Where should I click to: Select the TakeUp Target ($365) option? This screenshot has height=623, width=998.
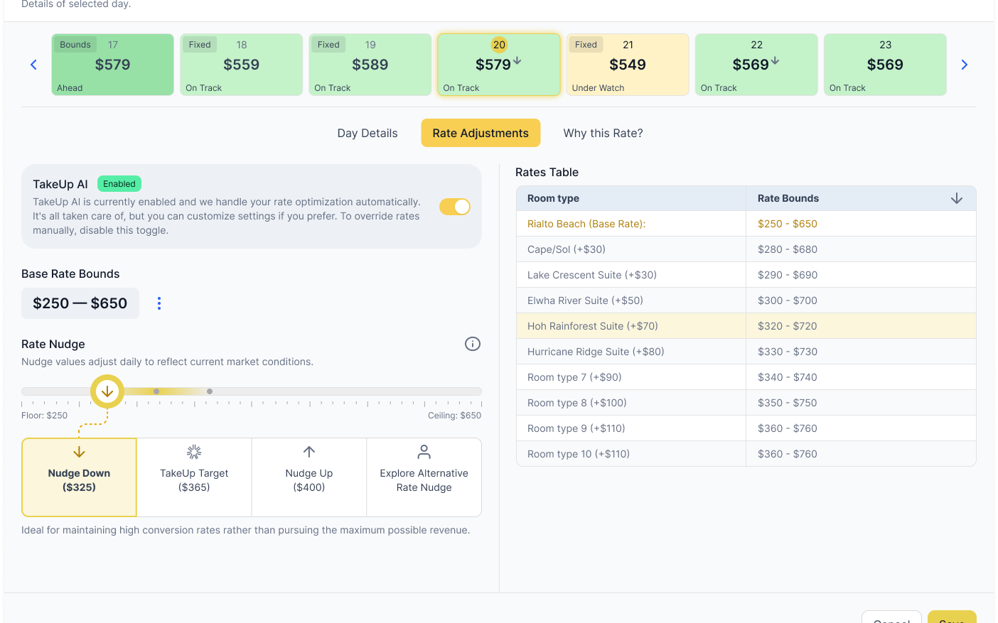point(194,477)
